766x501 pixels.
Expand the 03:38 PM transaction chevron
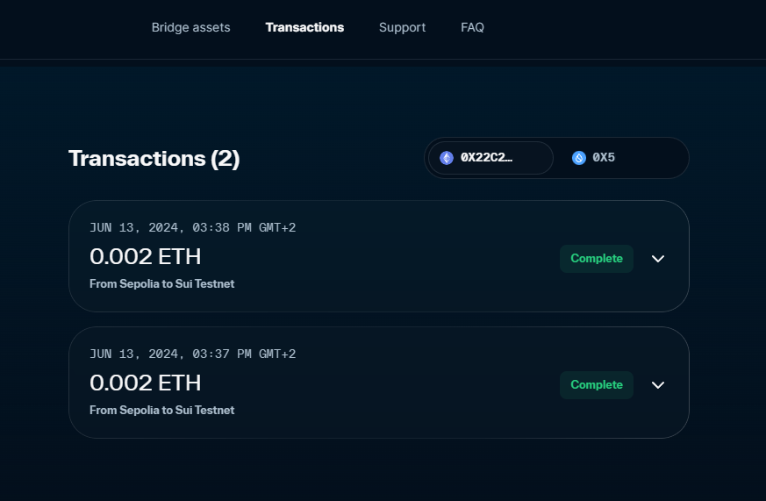[x=658, y=259]
